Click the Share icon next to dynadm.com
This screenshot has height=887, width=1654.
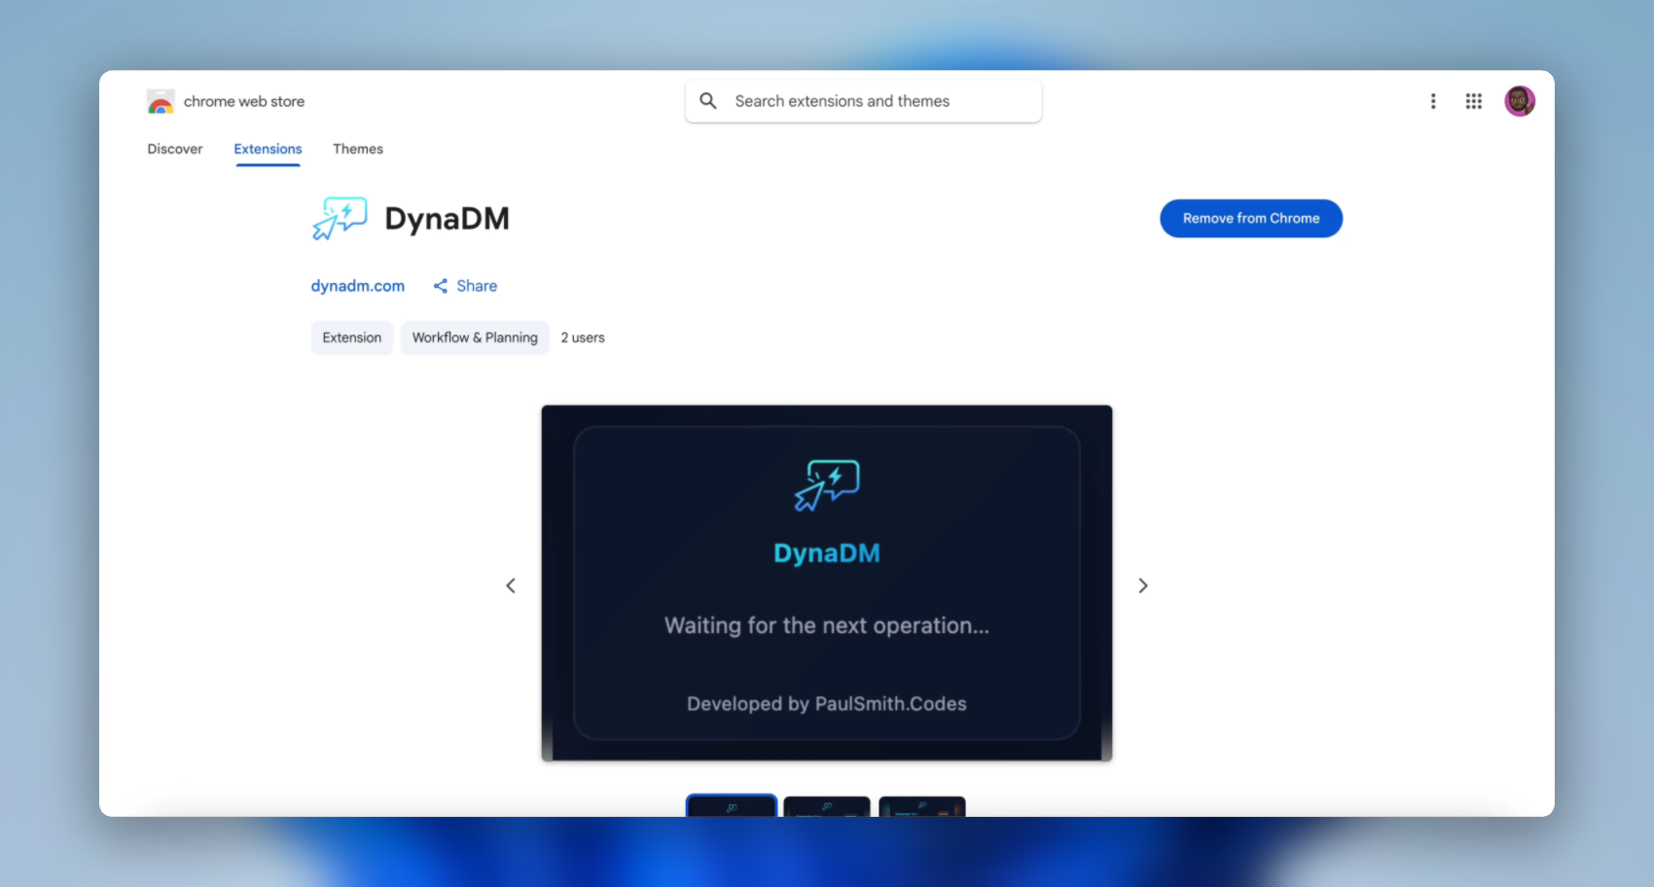(x=441, y=285)
